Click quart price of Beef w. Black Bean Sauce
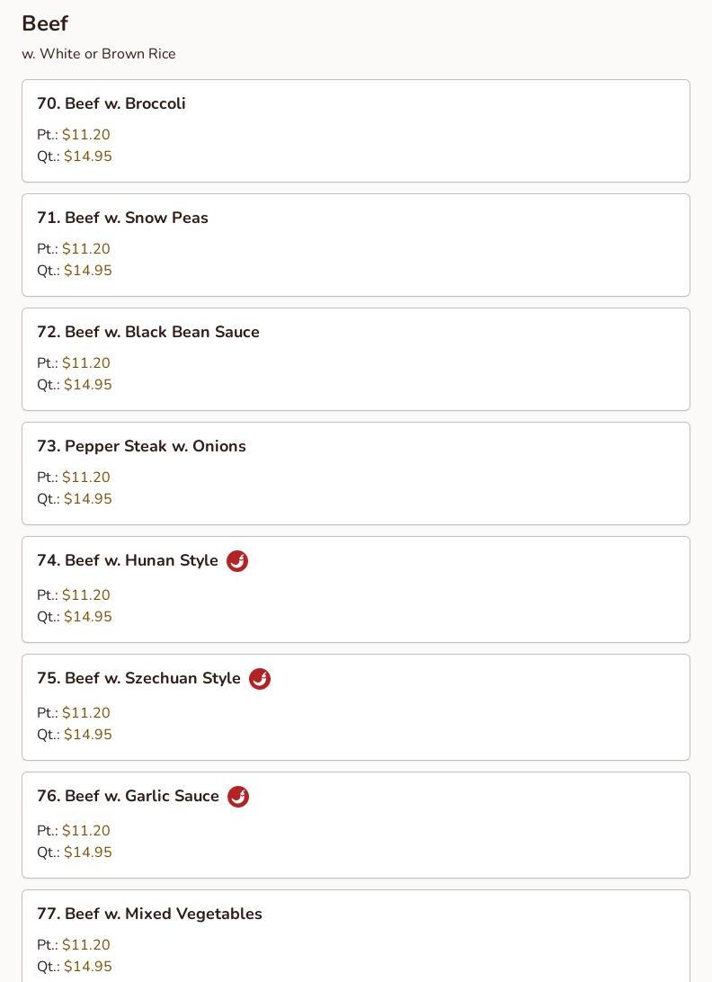 tap(88, 385)
